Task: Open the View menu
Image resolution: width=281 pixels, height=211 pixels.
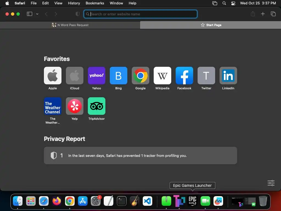Action: (58, 3)
